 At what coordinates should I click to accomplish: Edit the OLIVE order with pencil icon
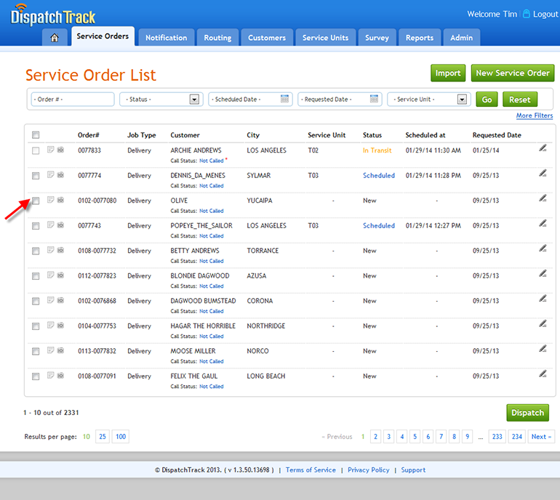click(x=543, y=198)
